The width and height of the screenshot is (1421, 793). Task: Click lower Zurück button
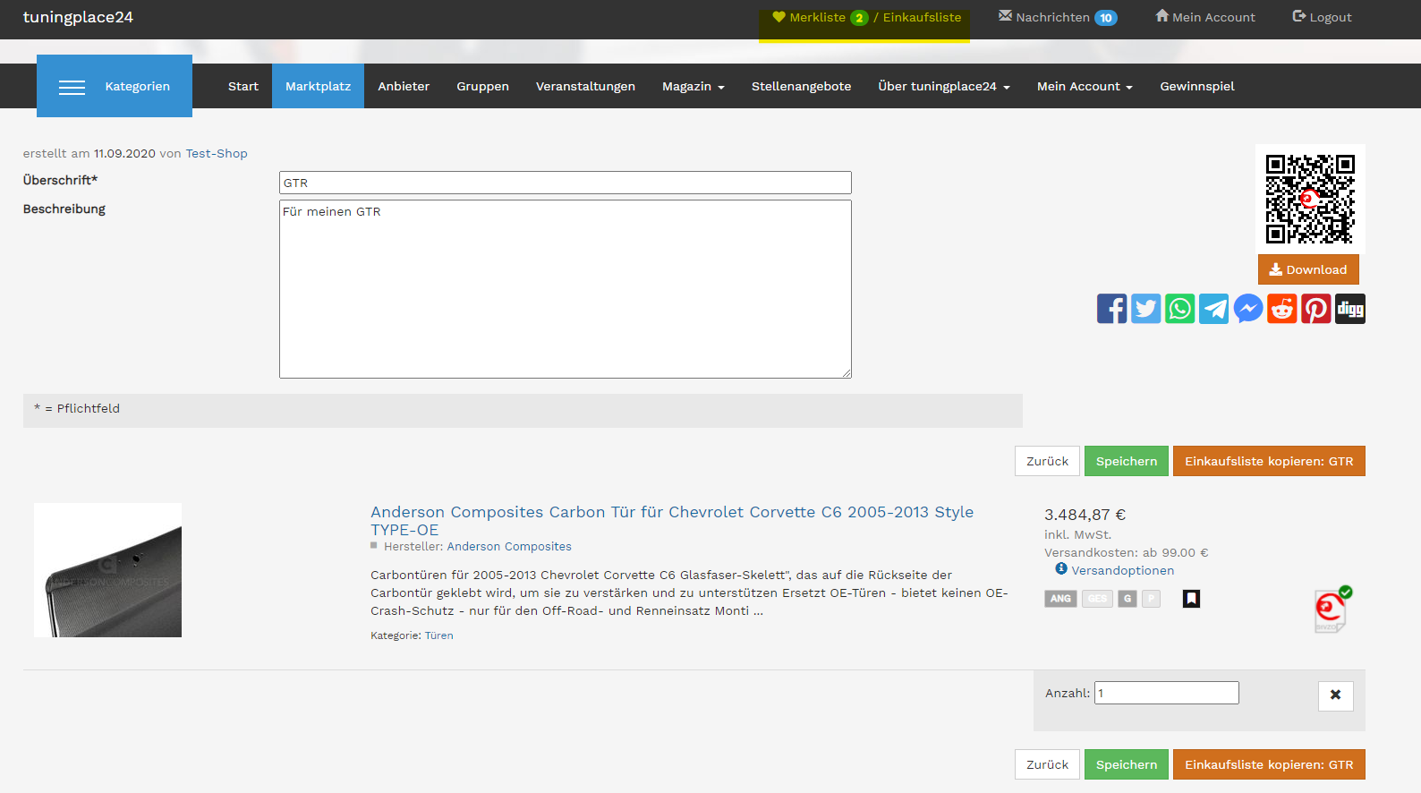[1047, 764]
